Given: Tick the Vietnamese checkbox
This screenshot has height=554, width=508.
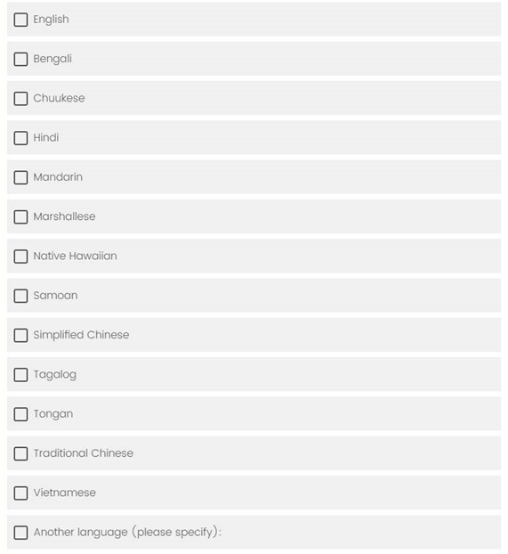Looking at the screenshot, I should (x=20, y=493).
